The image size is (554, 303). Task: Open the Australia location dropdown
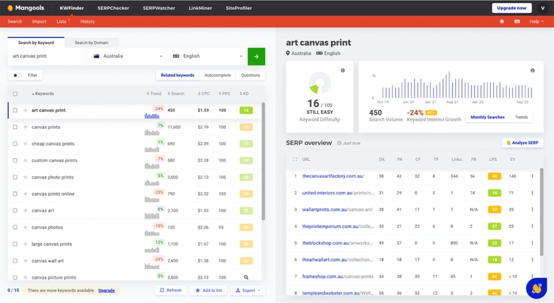pos(127,56)
